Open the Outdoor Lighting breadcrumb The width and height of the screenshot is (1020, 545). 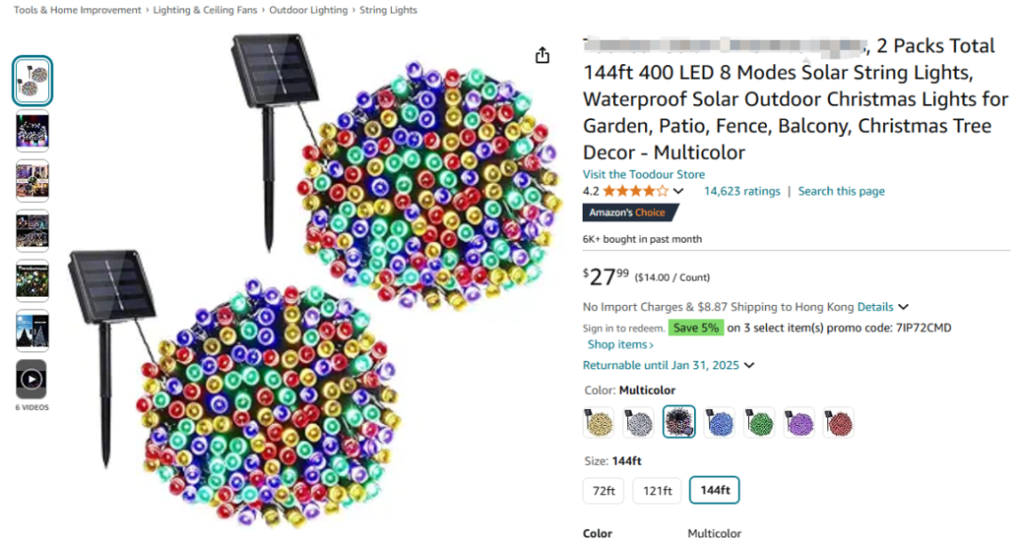point(308,10)
